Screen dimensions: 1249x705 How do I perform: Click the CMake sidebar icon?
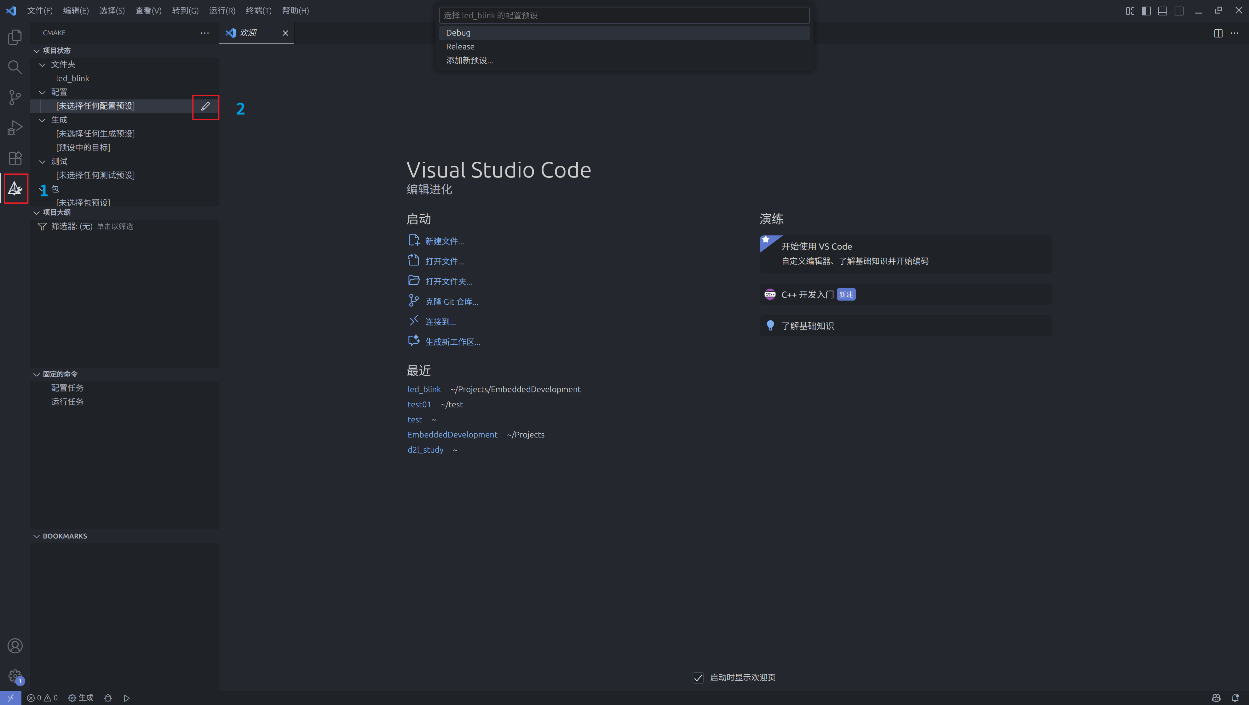pyautogui.click(x=15, y=188)
